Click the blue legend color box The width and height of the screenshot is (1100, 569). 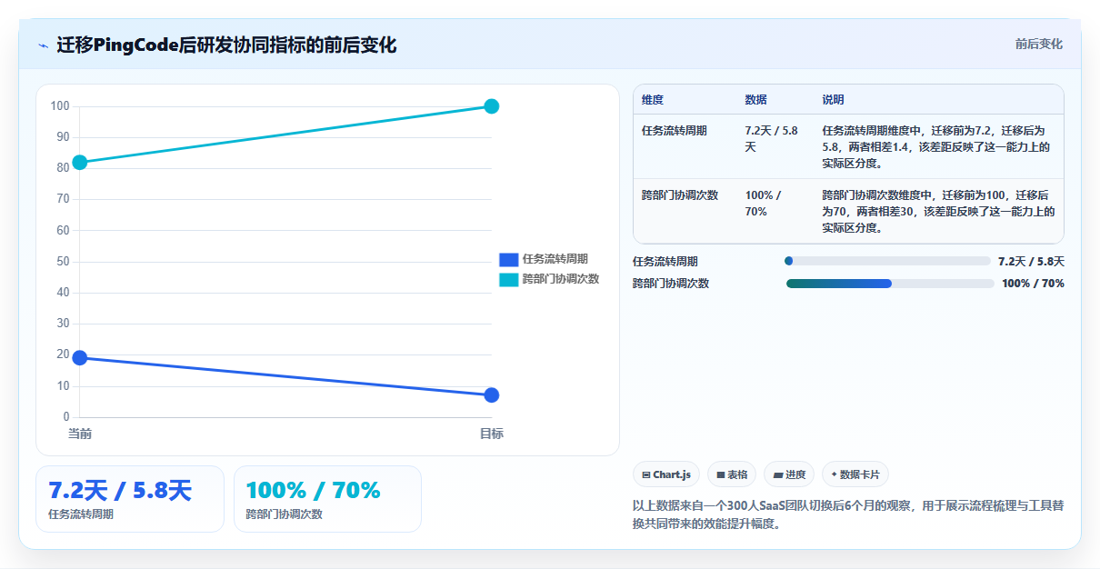pos(509,259)
